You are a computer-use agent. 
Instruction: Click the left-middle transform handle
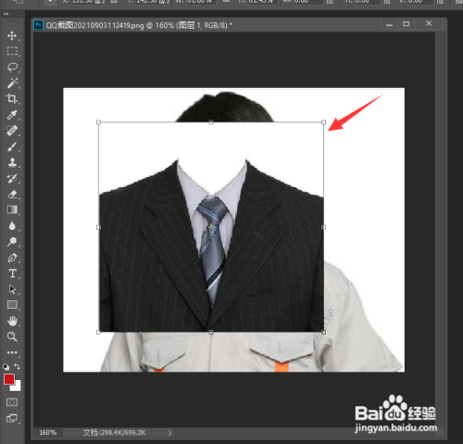(98, 227)
